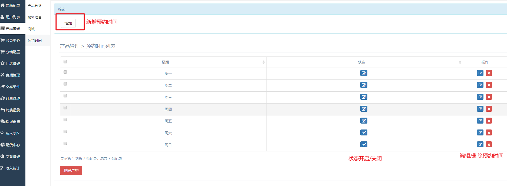Delete the 周二 appointment row
The height and width of the screenshot is (186, 507).
489,85
